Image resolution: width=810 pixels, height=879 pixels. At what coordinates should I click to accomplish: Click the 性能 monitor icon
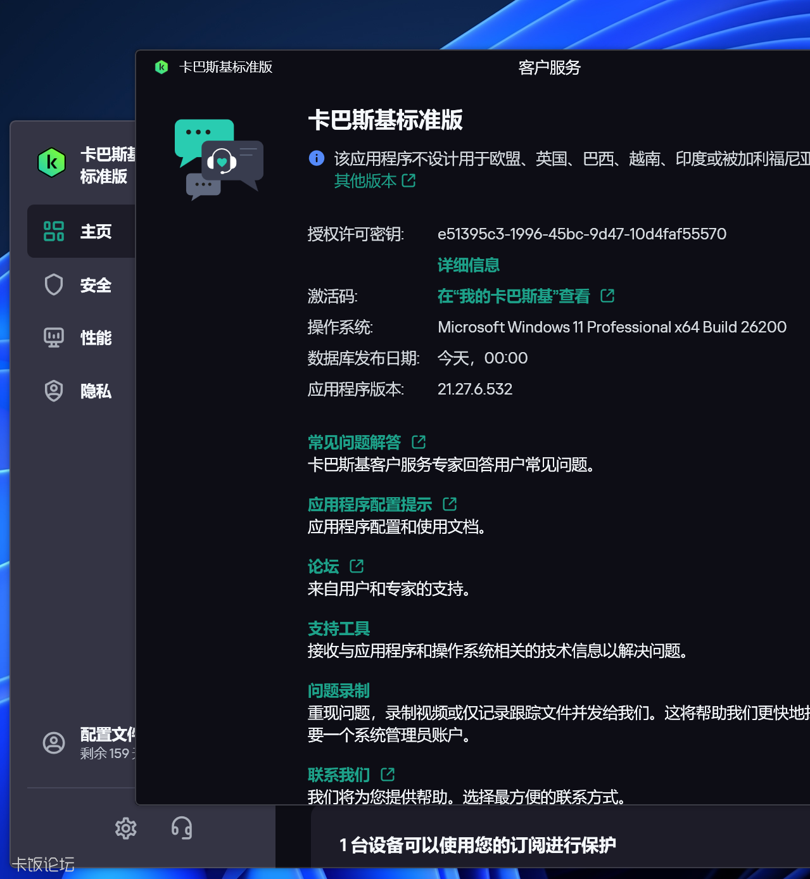point(54,338)
